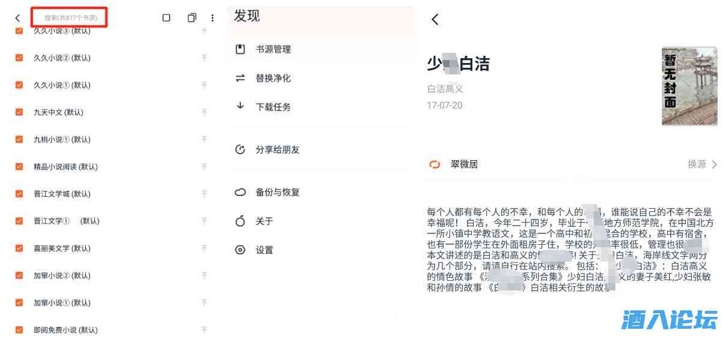Pin 加辜小说① to top arrow

coord(204,303)
